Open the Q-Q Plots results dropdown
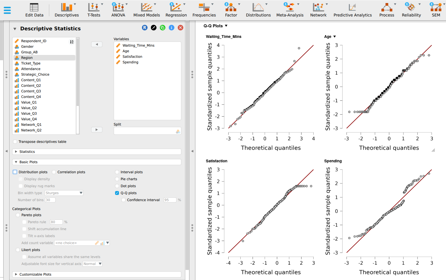This screenshot has height=280, width=446. 226,26
